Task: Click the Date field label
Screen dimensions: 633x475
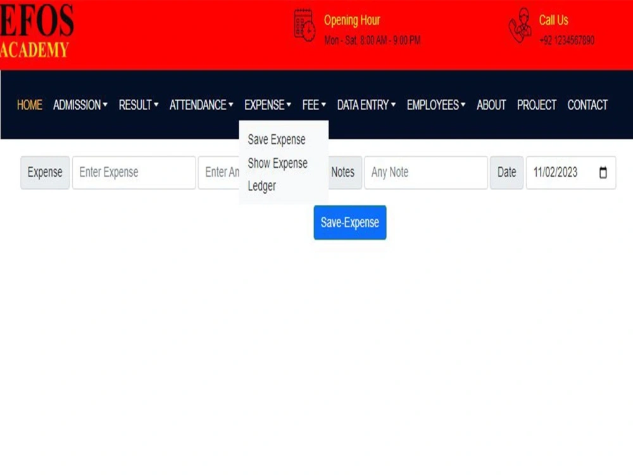Action: [506, 172]
